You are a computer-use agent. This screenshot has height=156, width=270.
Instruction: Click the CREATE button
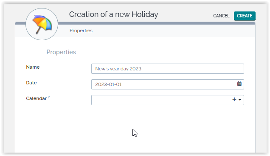click(x=245, y=16)
